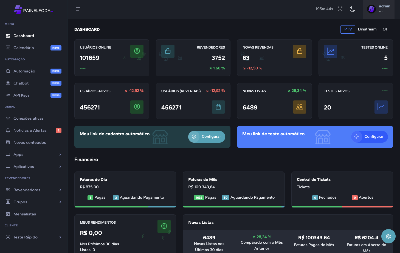This screenshot has width=400, height=253.
Task: Configure the automatic registration link
Action: (x=207, y=137)
